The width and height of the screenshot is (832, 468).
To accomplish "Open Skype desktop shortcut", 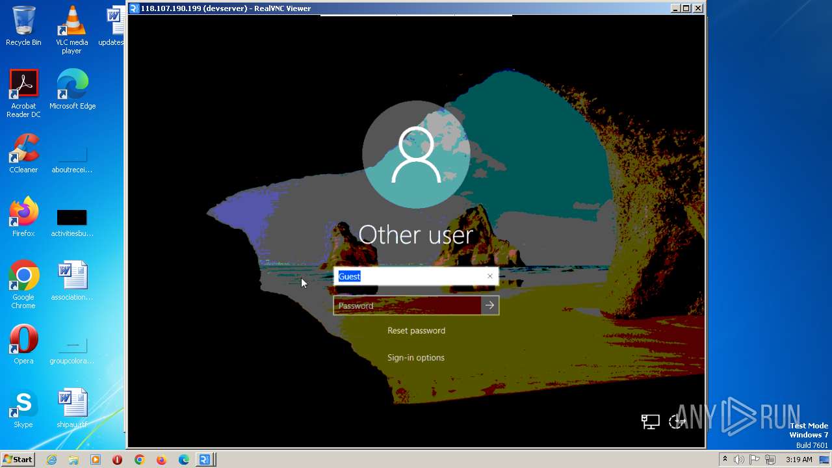I will coord(23,408).
